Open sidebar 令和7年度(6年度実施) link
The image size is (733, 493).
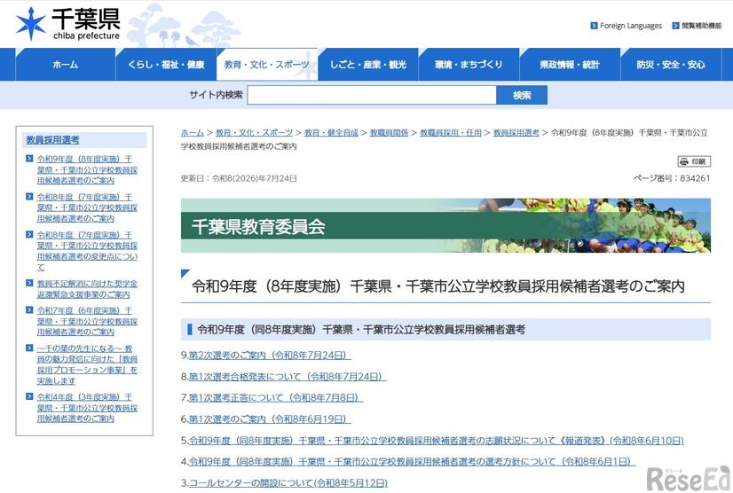(x=87, y=321)
